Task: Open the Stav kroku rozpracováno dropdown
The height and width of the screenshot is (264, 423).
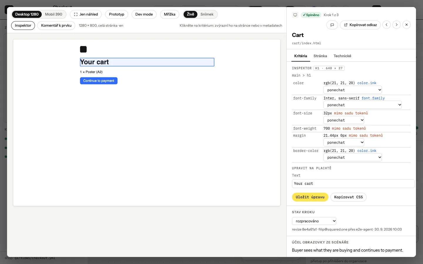Action: point(314,221)
